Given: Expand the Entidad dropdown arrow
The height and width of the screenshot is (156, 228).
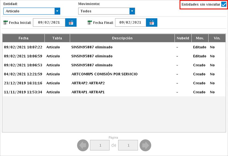Looking at the screenshot, I should 58,11.
